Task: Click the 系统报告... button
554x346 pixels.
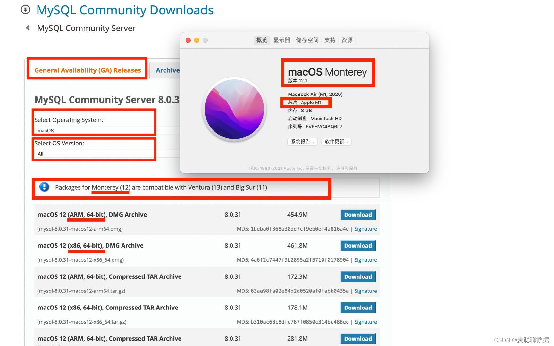Action: tap(302, 142)
